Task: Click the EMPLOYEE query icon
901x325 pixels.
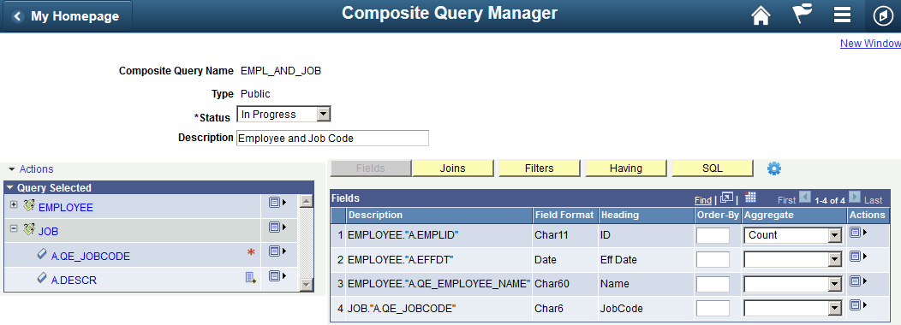Action: 29,205
